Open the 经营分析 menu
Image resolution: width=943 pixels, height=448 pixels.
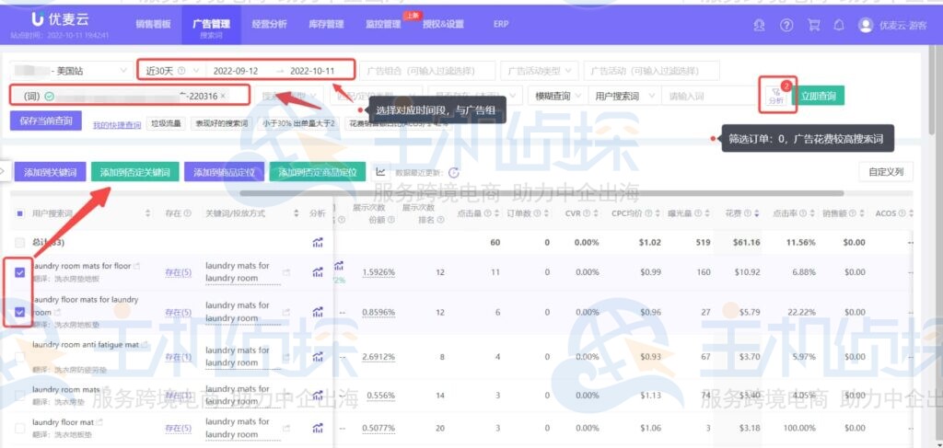269,25
